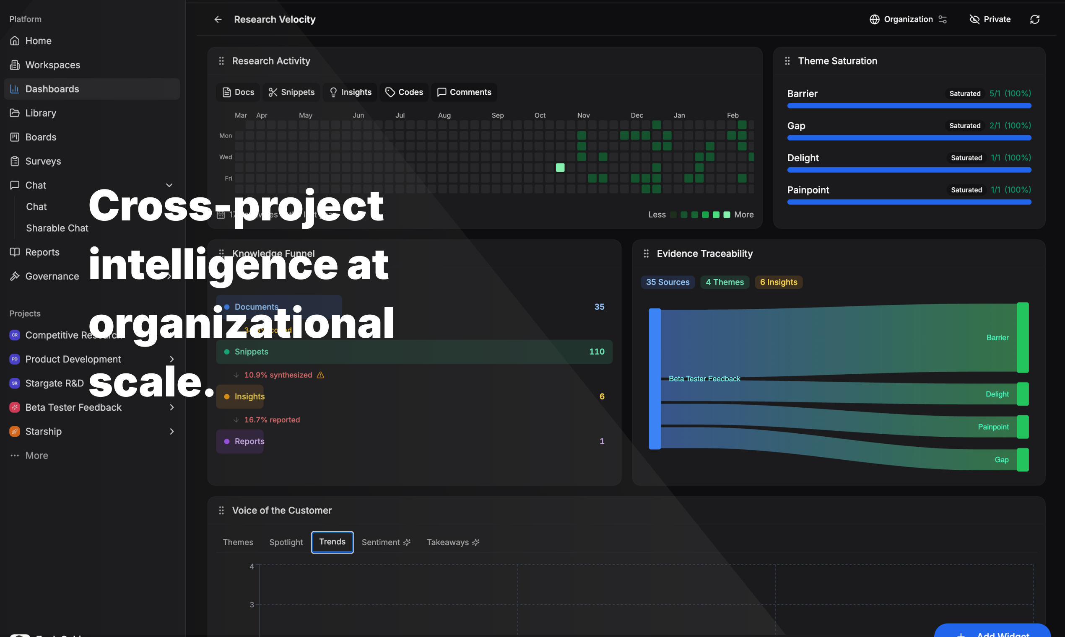This screenshot has height=637, width=1065.
Task: Go to Boards in sidebar
Action: 41,137
